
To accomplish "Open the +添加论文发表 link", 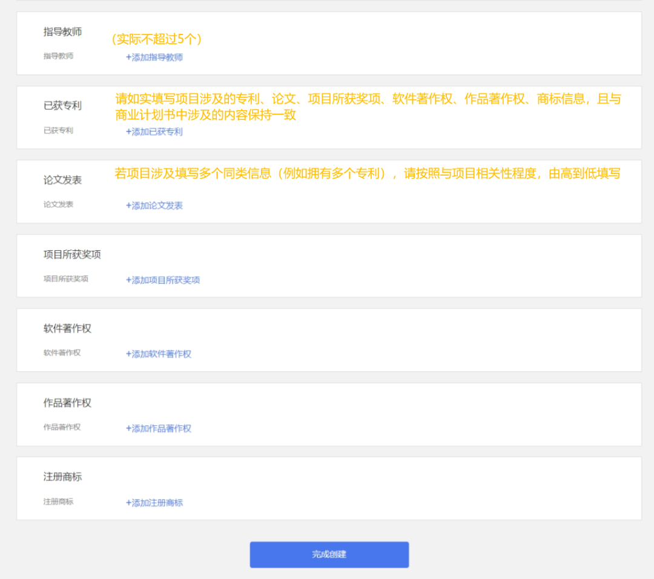I will point(154,205).
